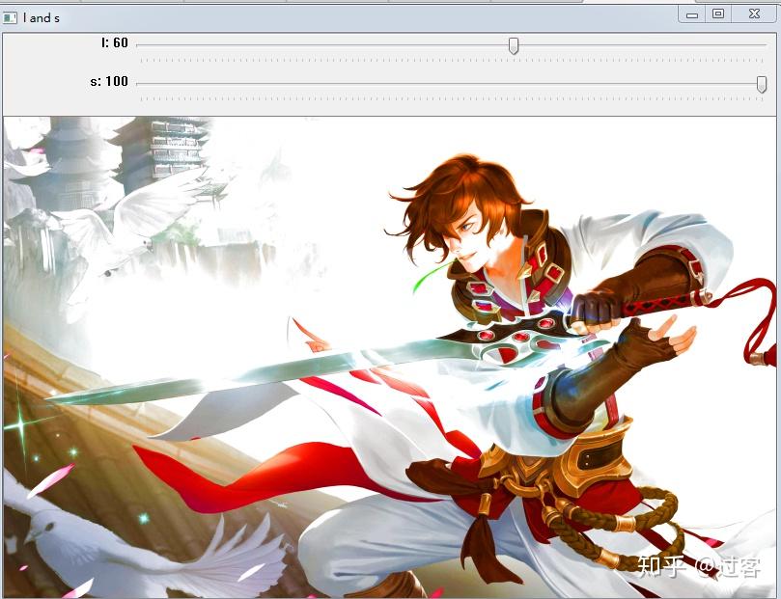Click the "s: 100" trackbar label
This screenshot has width=781, height=599.
click(109, 81)
